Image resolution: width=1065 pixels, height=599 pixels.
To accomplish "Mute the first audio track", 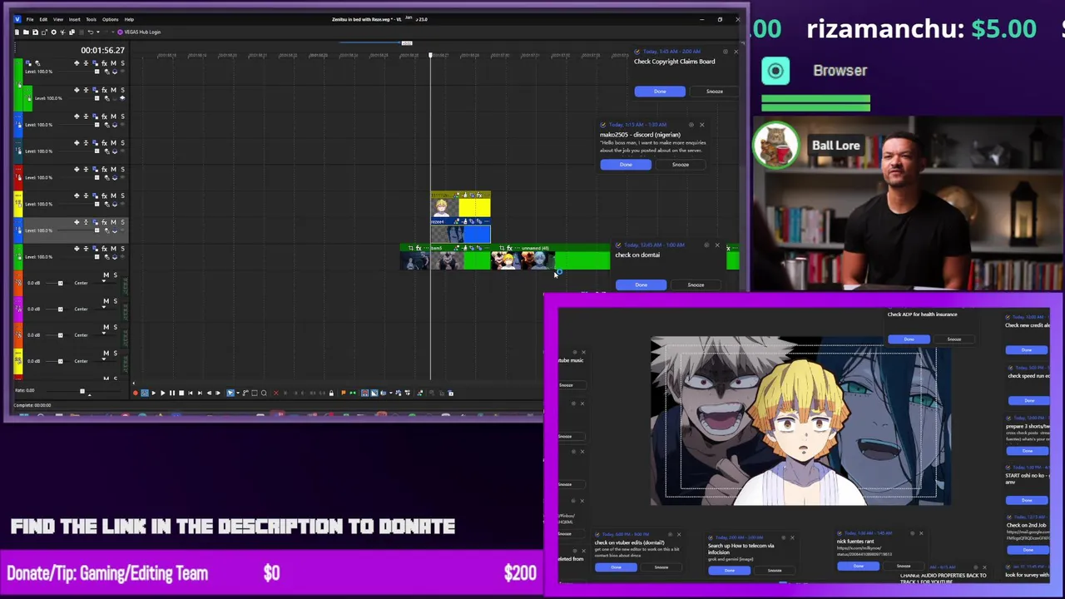I will coord(105,275).
